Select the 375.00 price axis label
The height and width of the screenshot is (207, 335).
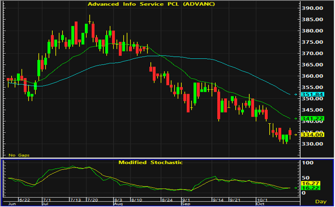[x=312, y=42]
